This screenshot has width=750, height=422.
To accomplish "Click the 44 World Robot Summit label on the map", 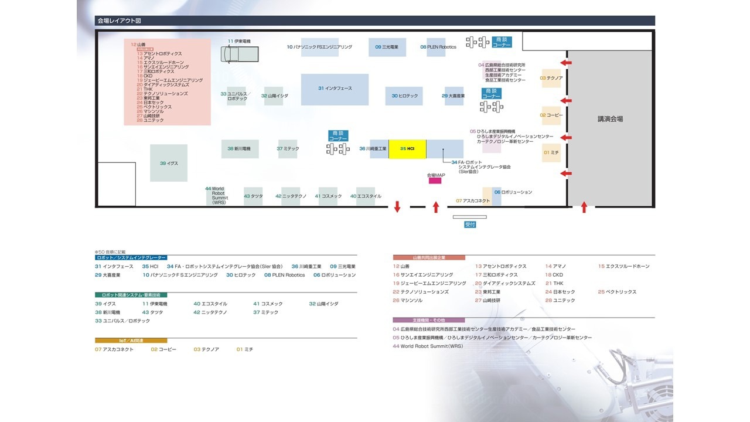I will click(217, 195).
